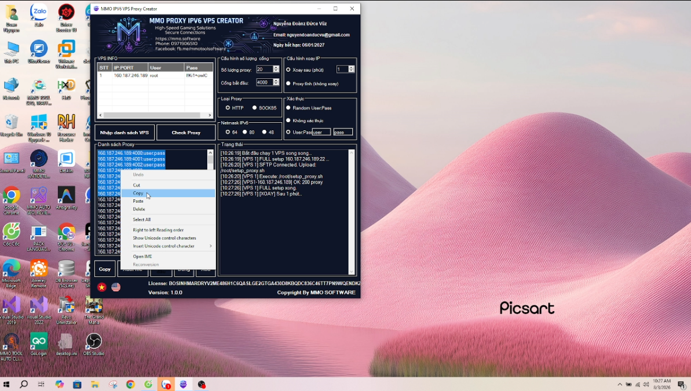This screenshot has width=691, height=391.
Task: Expand 'Insert Unicode control character' submenu
Action: tap(168, 246)
